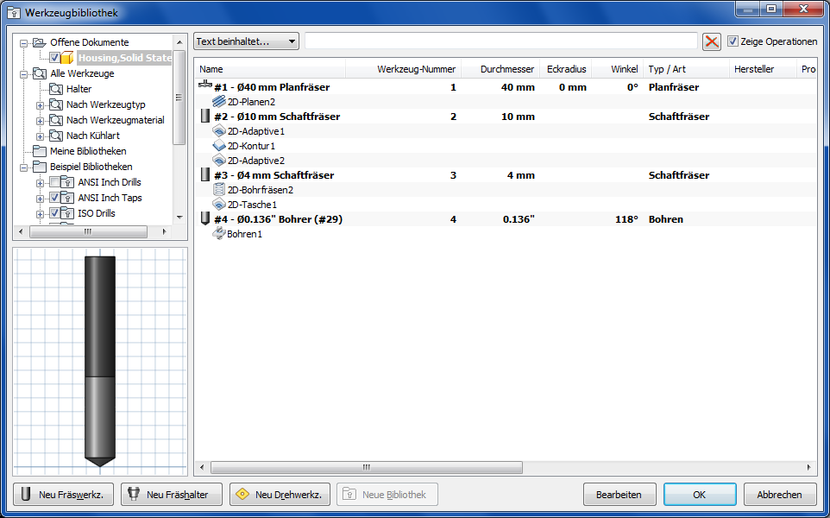Collapse the Alle Werkzeuge tree node
This screenshot has width=830, height=518.
click(x=24, y=75)
